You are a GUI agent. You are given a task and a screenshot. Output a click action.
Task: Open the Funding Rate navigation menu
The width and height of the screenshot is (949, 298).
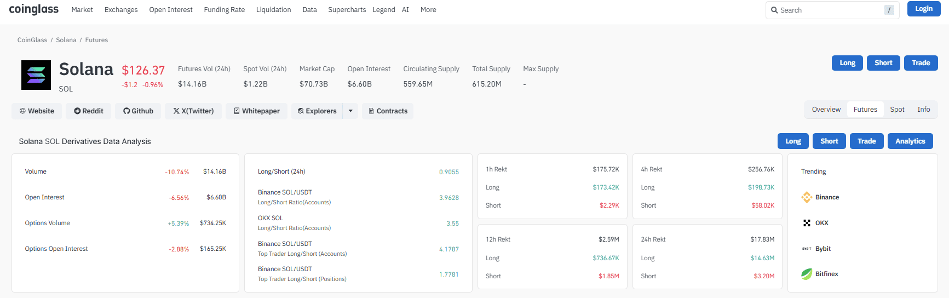(224, 10)
